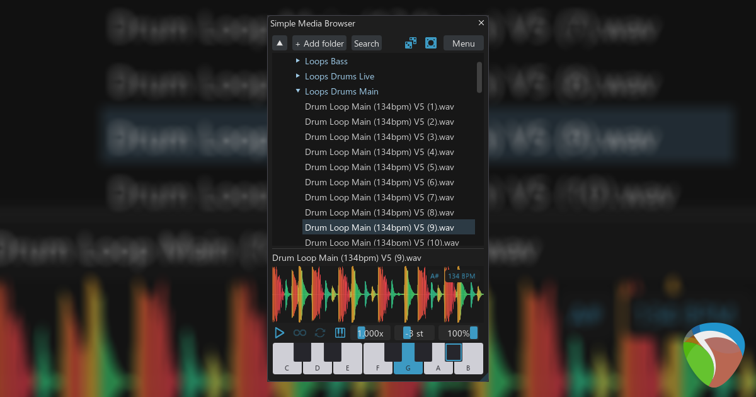Click the B piano key
Screen dimensions: 756x397
click(468, 368)
